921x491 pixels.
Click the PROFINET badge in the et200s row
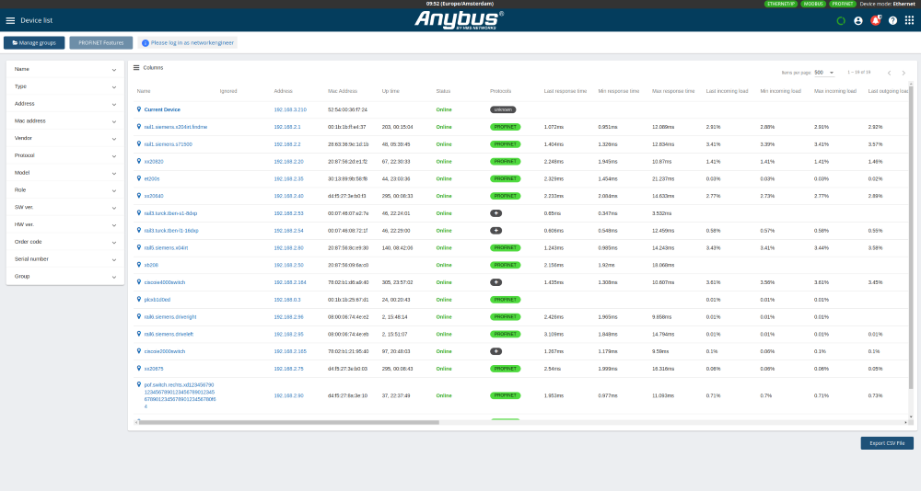(x=505, y=179)
